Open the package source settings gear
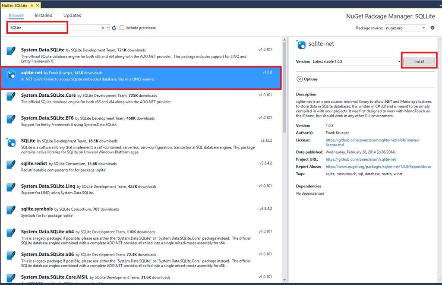This screenshot has height=285, width=442. pyautogui.click(x=433, y=28)
